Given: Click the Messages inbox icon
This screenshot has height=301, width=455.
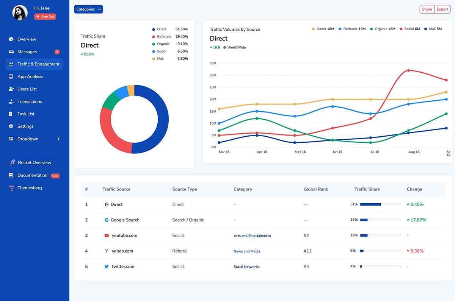Looking at the screenshot, I should click(11, 51).
